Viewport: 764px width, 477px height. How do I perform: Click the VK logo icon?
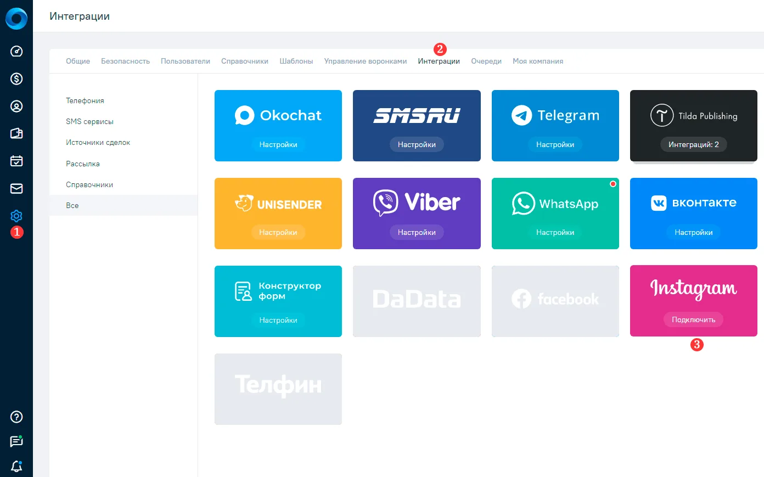(x=659, y=203)
